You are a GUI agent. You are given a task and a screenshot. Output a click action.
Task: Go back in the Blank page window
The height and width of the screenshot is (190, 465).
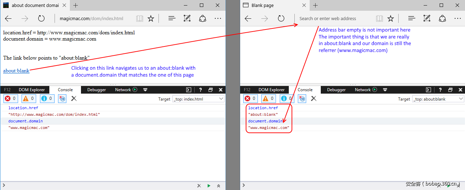(248, 19)
